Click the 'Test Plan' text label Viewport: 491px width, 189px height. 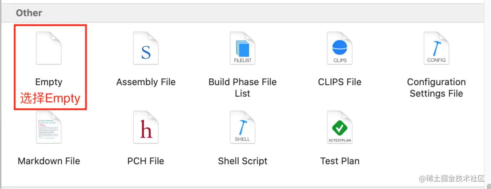pyautogui.click(x=340, y=161)
